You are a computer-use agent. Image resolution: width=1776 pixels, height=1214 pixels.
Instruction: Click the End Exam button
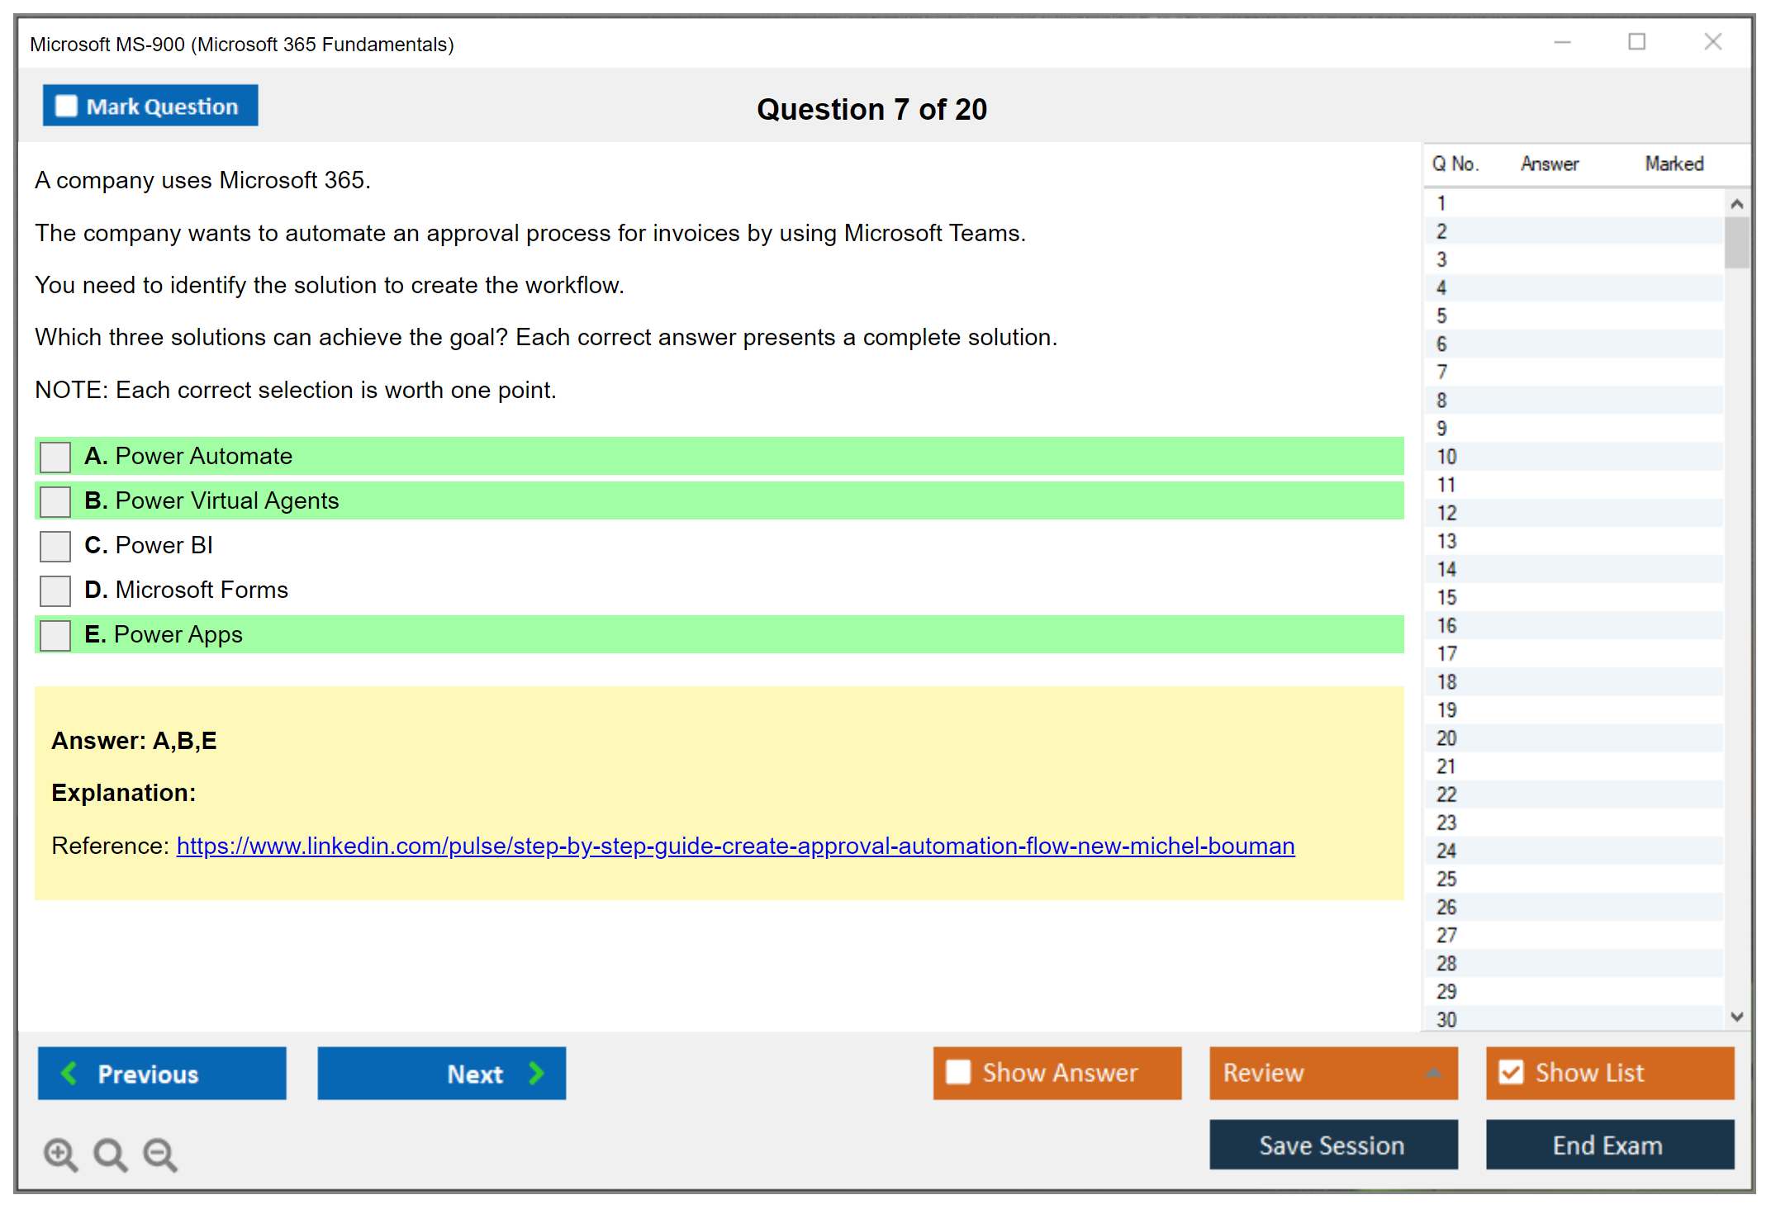(1608, 1145)
